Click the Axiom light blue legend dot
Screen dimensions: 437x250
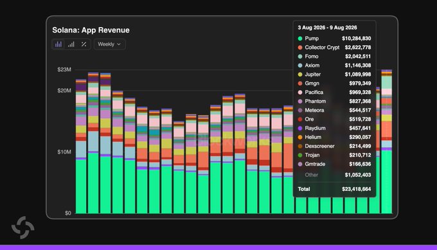[x=300, y=66]
